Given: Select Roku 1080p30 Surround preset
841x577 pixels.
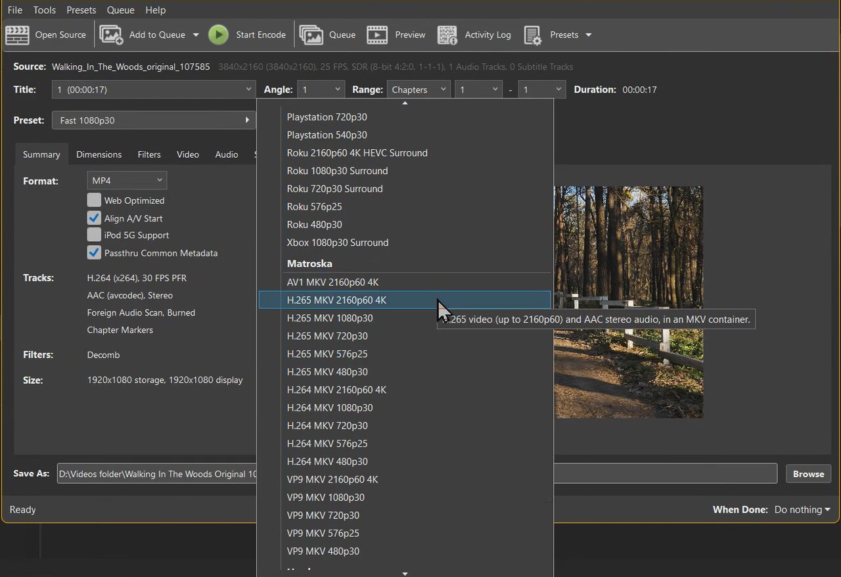Looking at the screenshot, I should (405, 171).
